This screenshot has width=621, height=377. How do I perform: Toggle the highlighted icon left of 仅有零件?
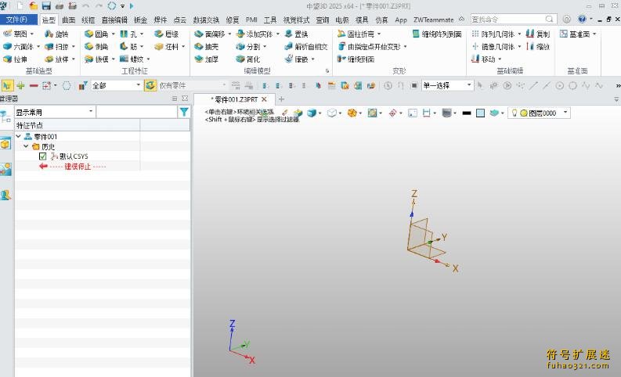coord(150,85)
